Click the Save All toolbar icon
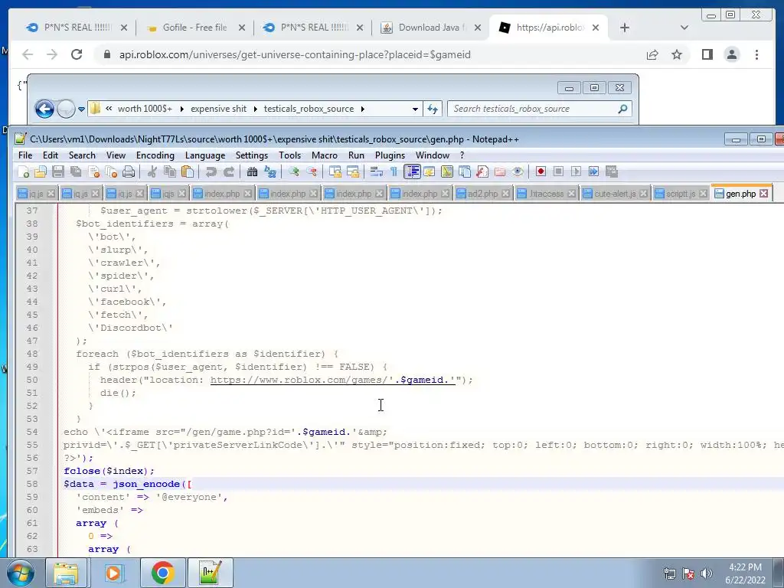The image size is (784, 588). tap(76, 172)
